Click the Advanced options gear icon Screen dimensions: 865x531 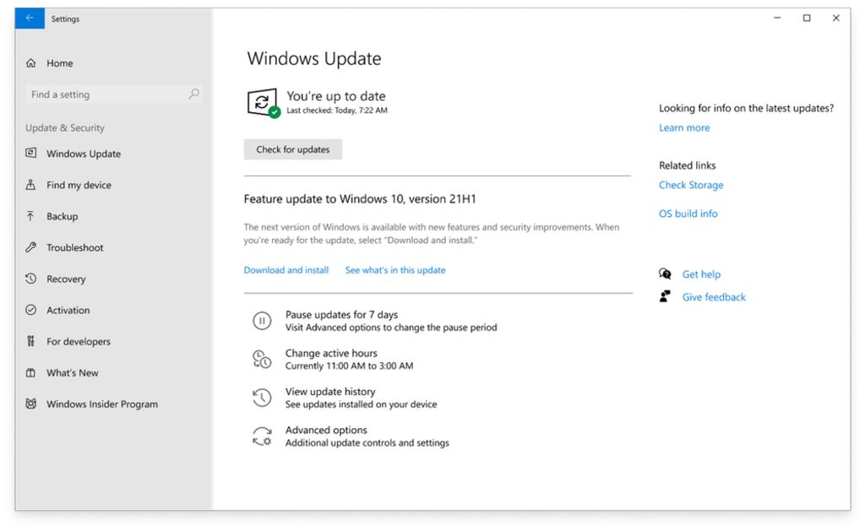click(262, 436)
